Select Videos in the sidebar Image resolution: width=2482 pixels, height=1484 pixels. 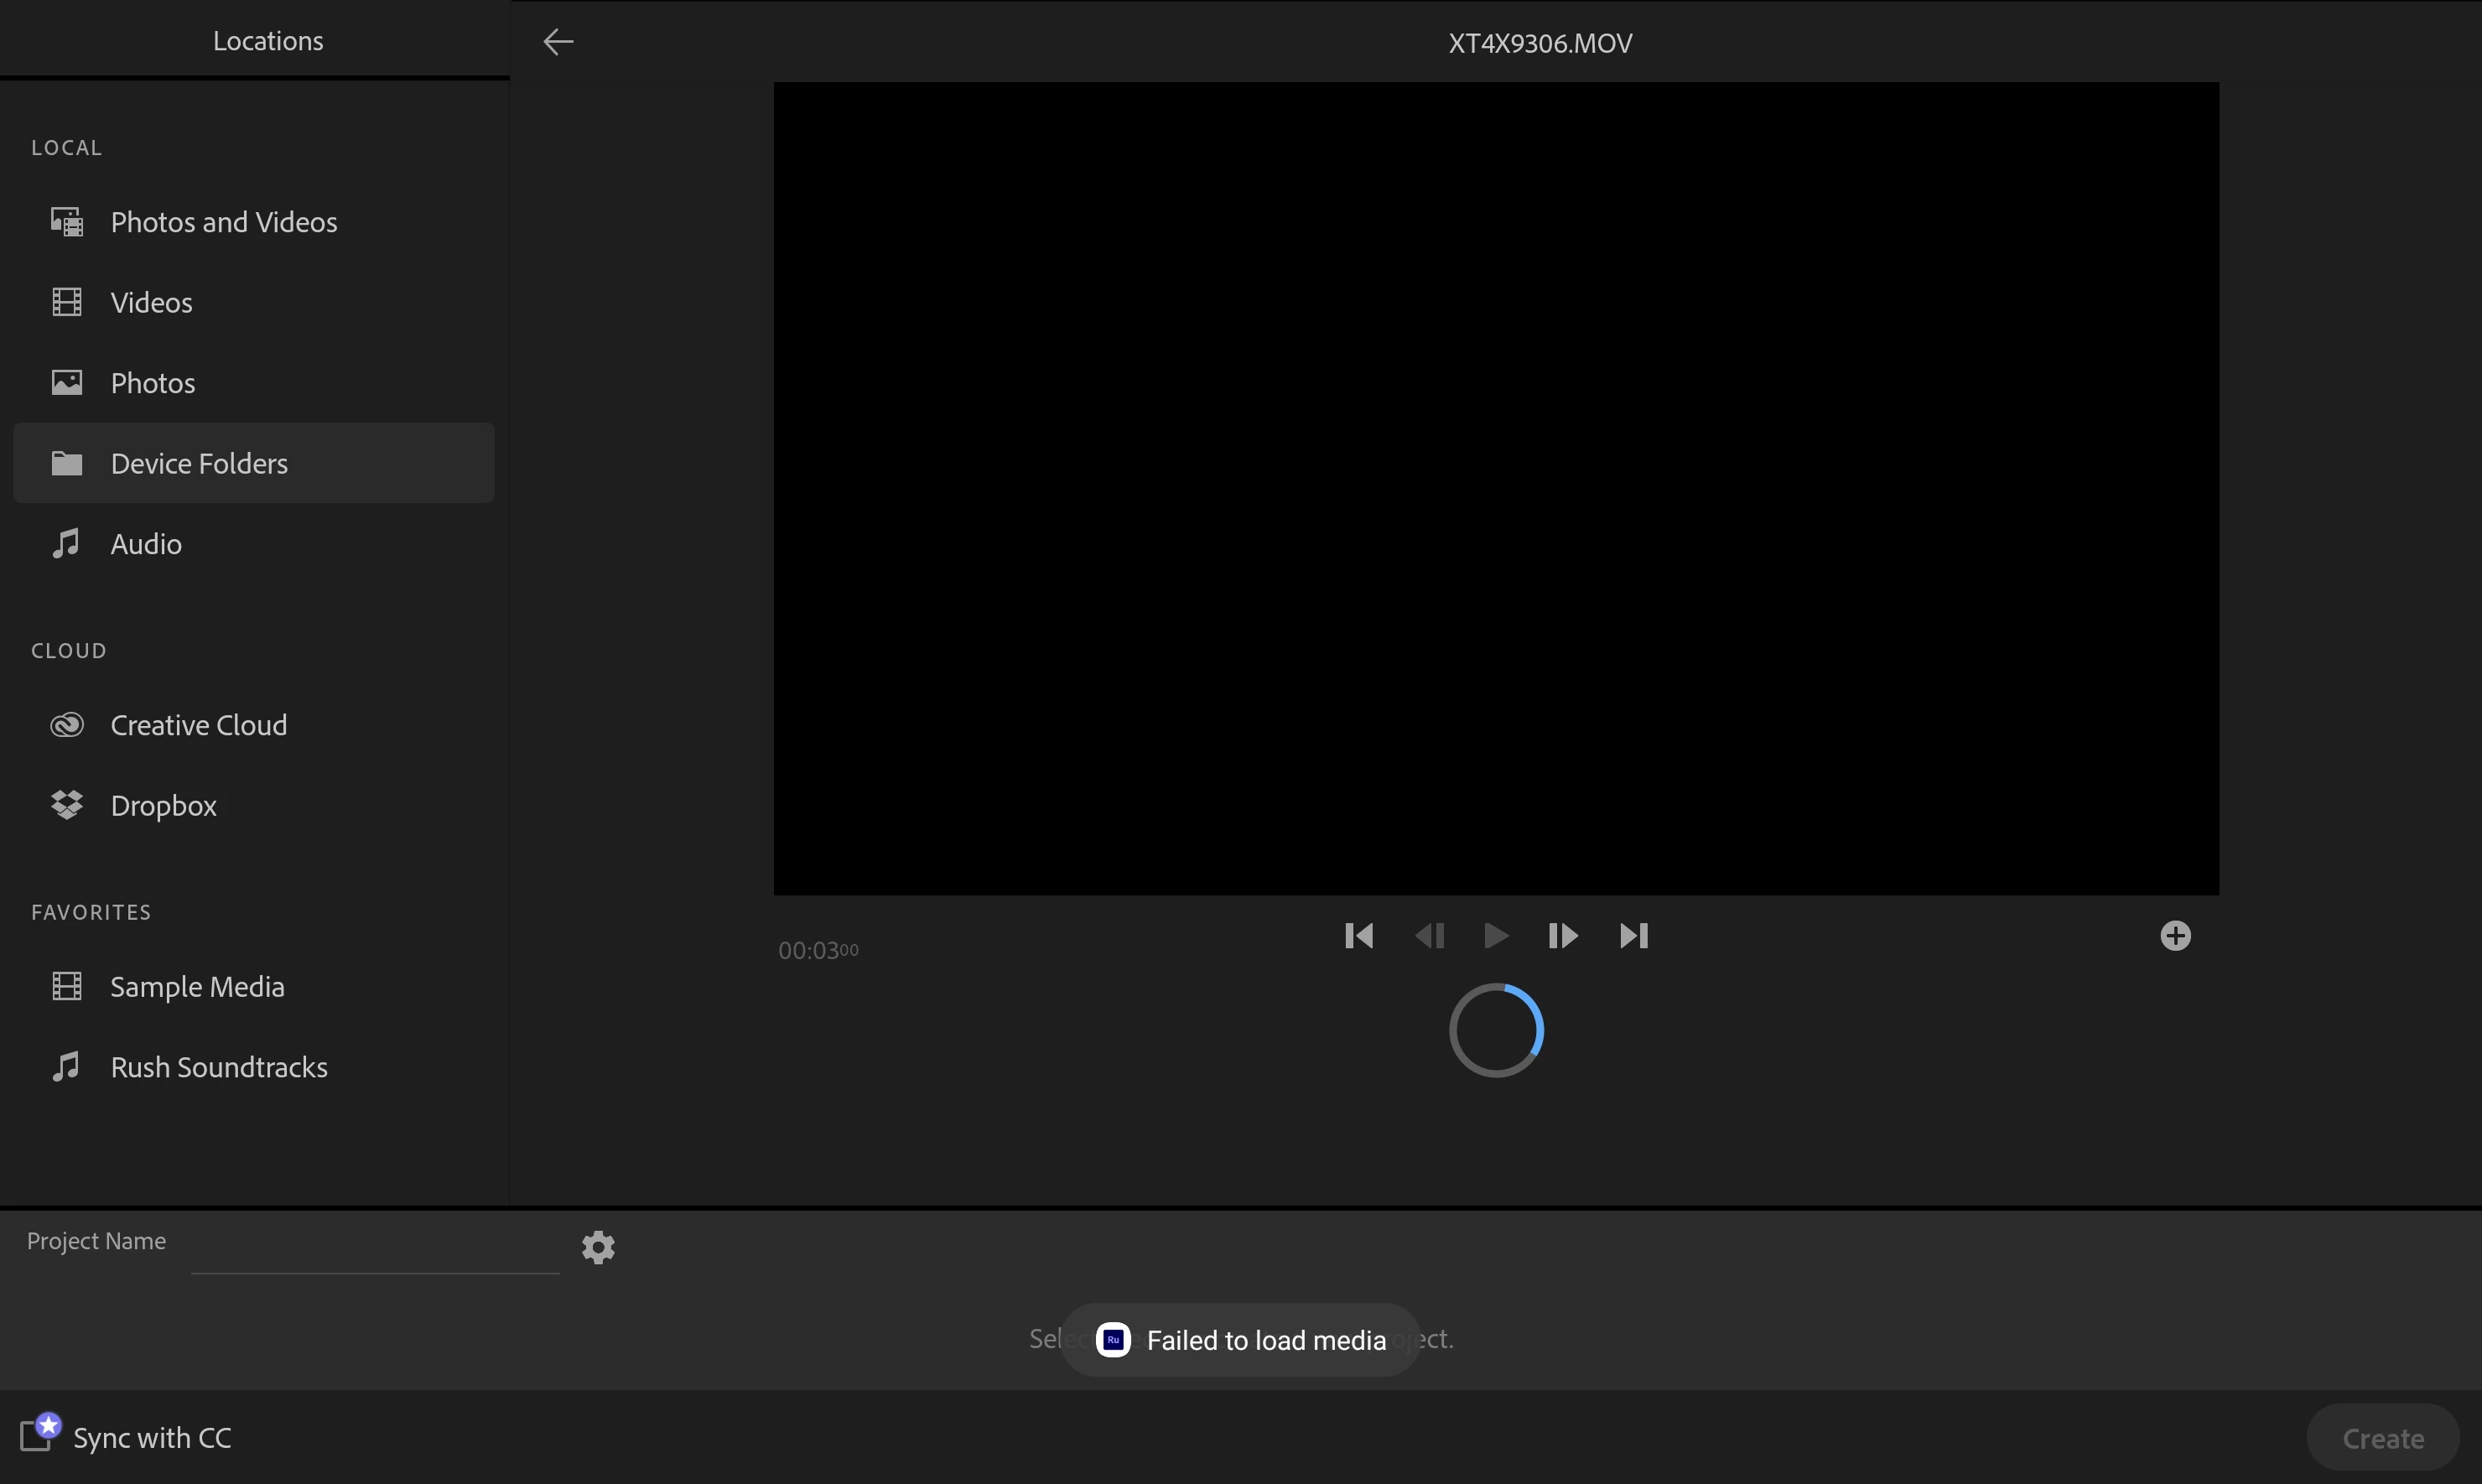pyautogui.click(x=151, y=302)
